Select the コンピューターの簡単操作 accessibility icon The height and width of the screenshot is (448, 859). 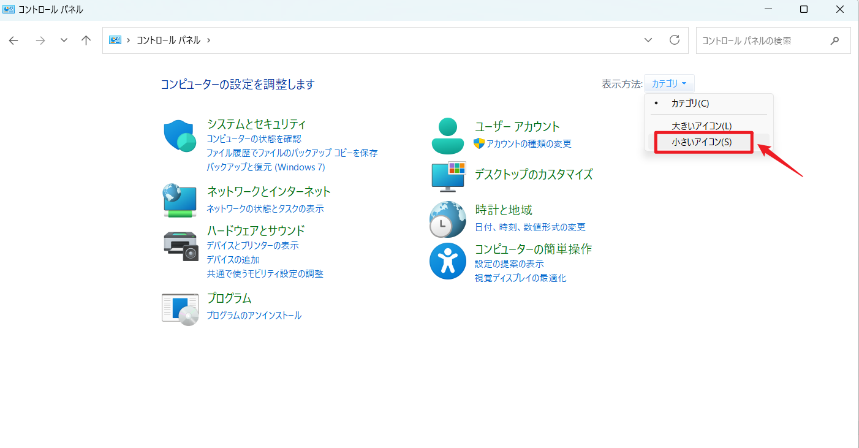(448, 261)
